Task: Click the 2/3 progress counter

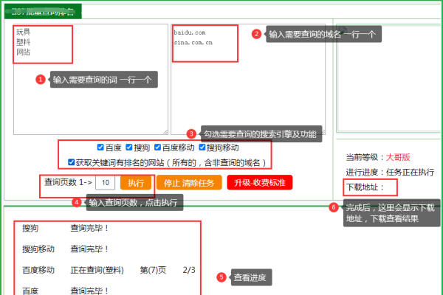Action: (x=189, y=270)
